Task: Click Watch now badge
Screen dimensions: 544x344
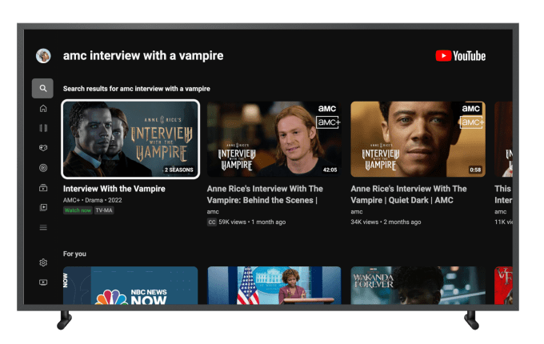Action: point(78,210)
